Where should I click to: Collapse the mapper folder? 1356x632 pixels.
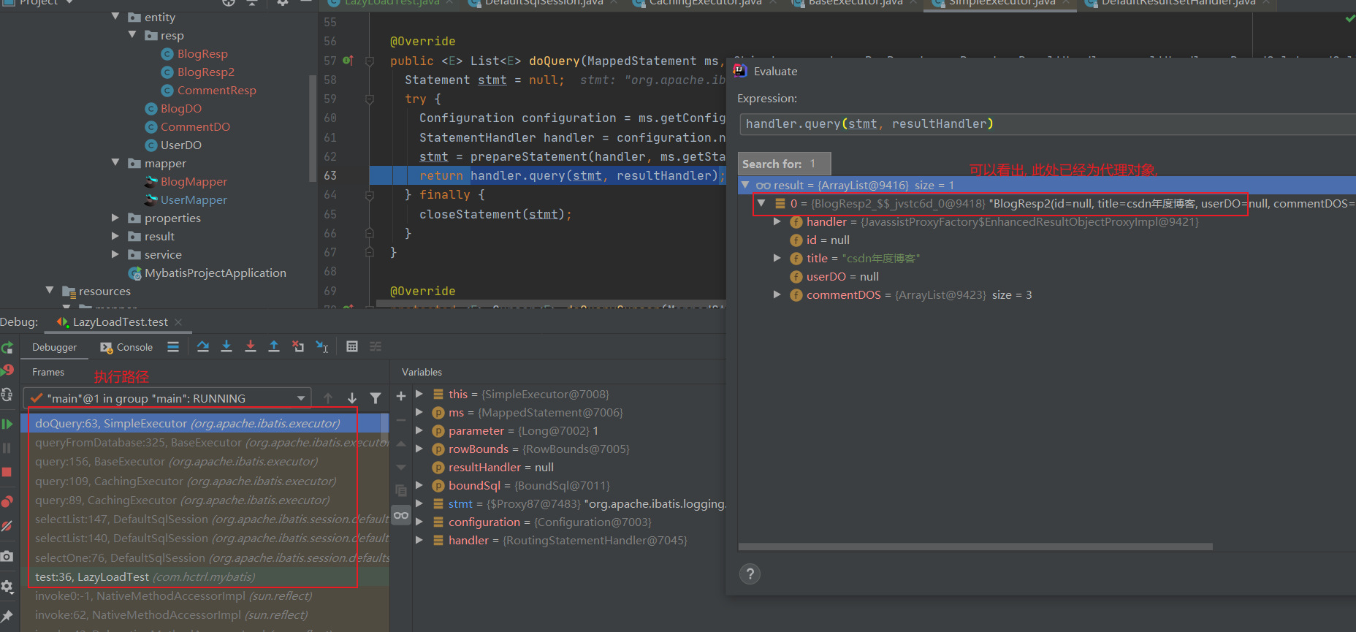[115, 162]
